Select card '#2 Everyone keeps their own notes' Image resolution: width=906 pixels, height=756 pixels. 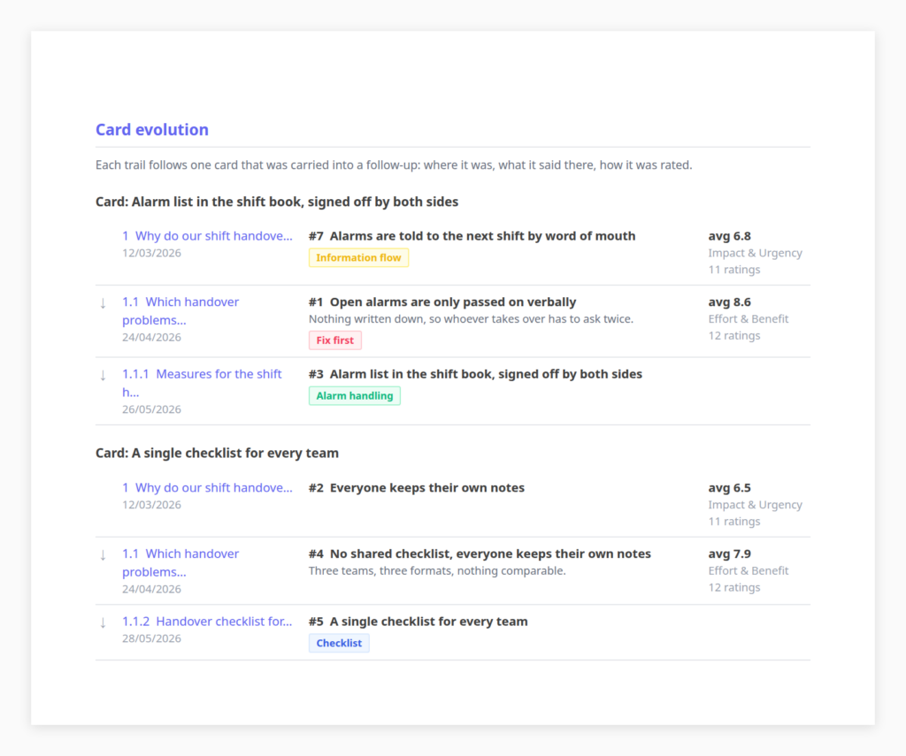tap(417, 488)
